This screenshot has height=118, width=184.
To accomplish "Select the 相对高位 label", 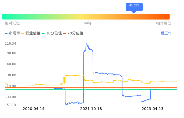I will tap(164, 23).
